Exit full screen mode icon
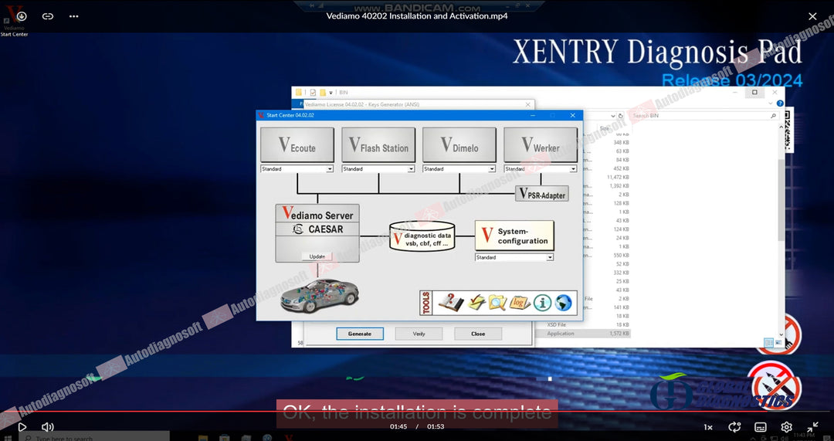Image resolution: width=834 pixels, height=441 pixels. tap(812, 426)
